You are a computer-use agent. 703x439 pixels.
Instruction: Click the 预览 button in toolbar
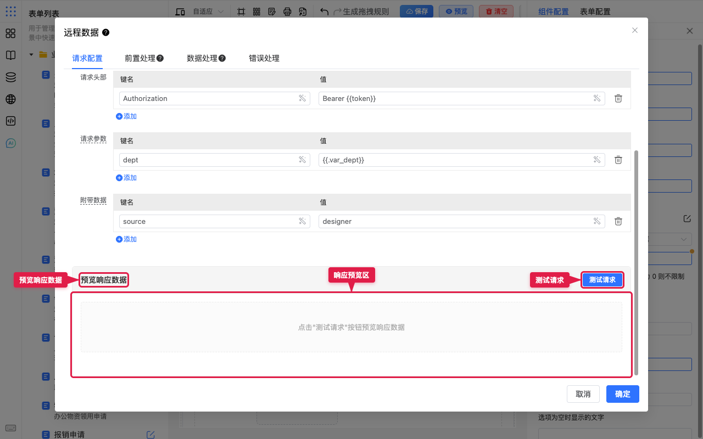tap(456, 12)
